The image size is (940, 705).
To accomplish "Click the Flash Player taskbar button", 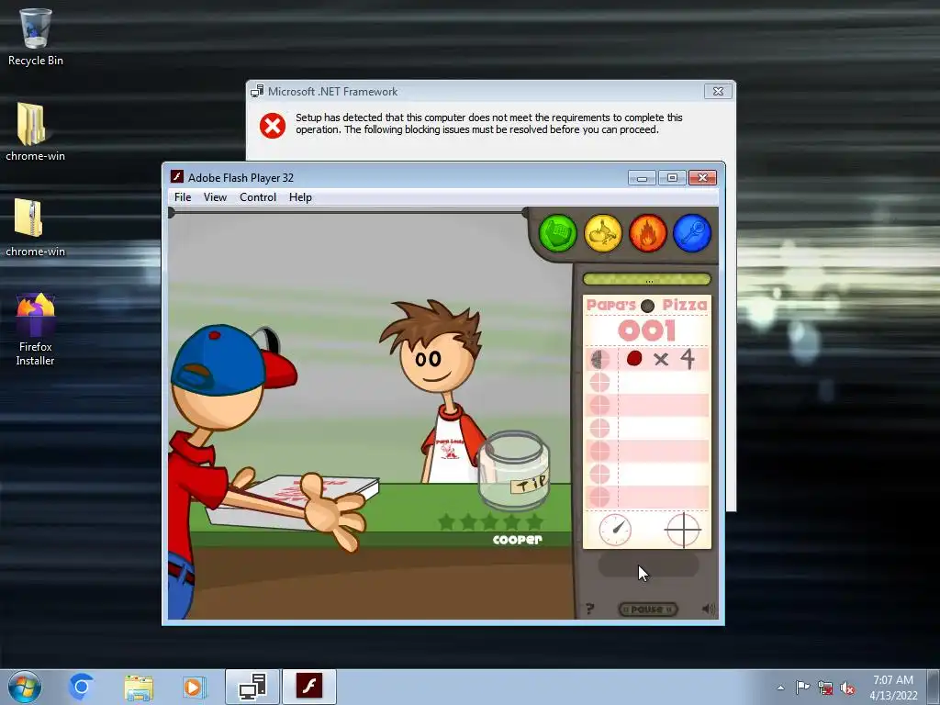I will click(309, 687).
